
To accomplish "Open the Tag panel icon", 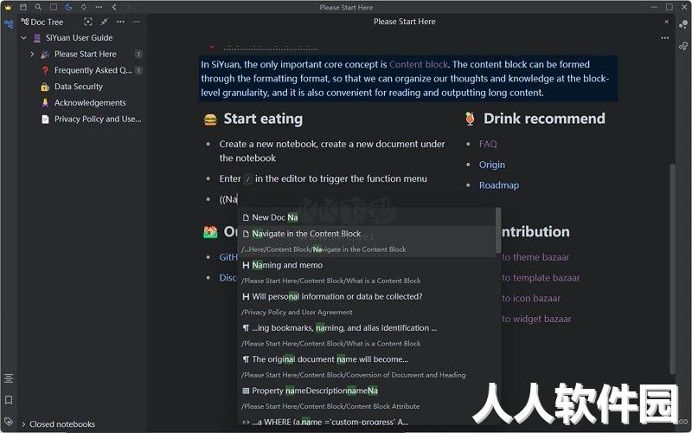I will [x=9, y=421].
